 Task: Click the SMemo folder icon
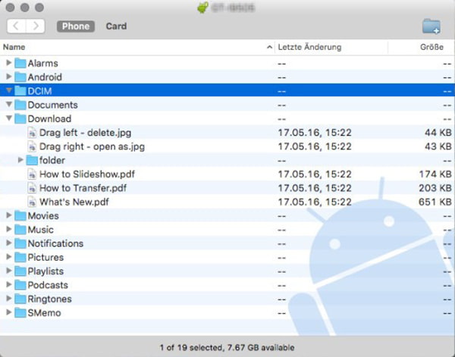[x=20, y=313]
